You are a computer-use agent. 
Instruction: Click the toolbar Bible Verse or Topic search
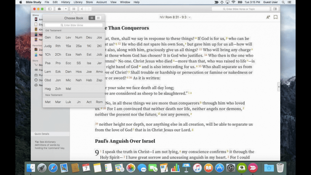tap(241, 9)
